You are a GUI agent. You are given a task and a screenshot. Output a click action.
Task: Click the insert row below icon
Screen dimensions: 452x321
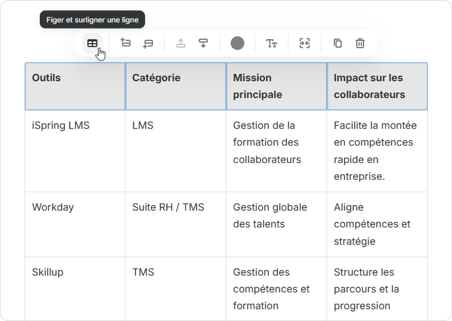click(148, 43)
